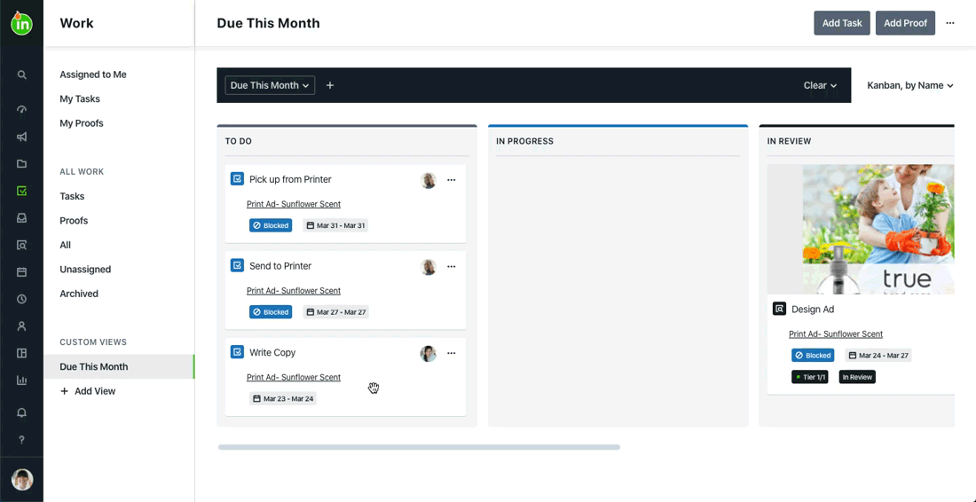This screenshot has width=976, height=502.
Task: Open Proofs under All Work
Action: [74, 220]
